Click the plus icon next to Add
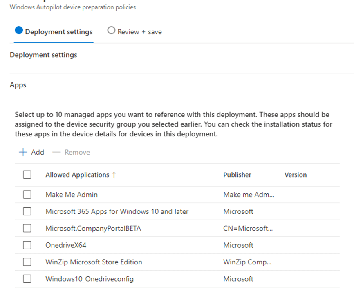Image resolution: width=354 pixels, height=291 pixels. click(x=23, y=152)
